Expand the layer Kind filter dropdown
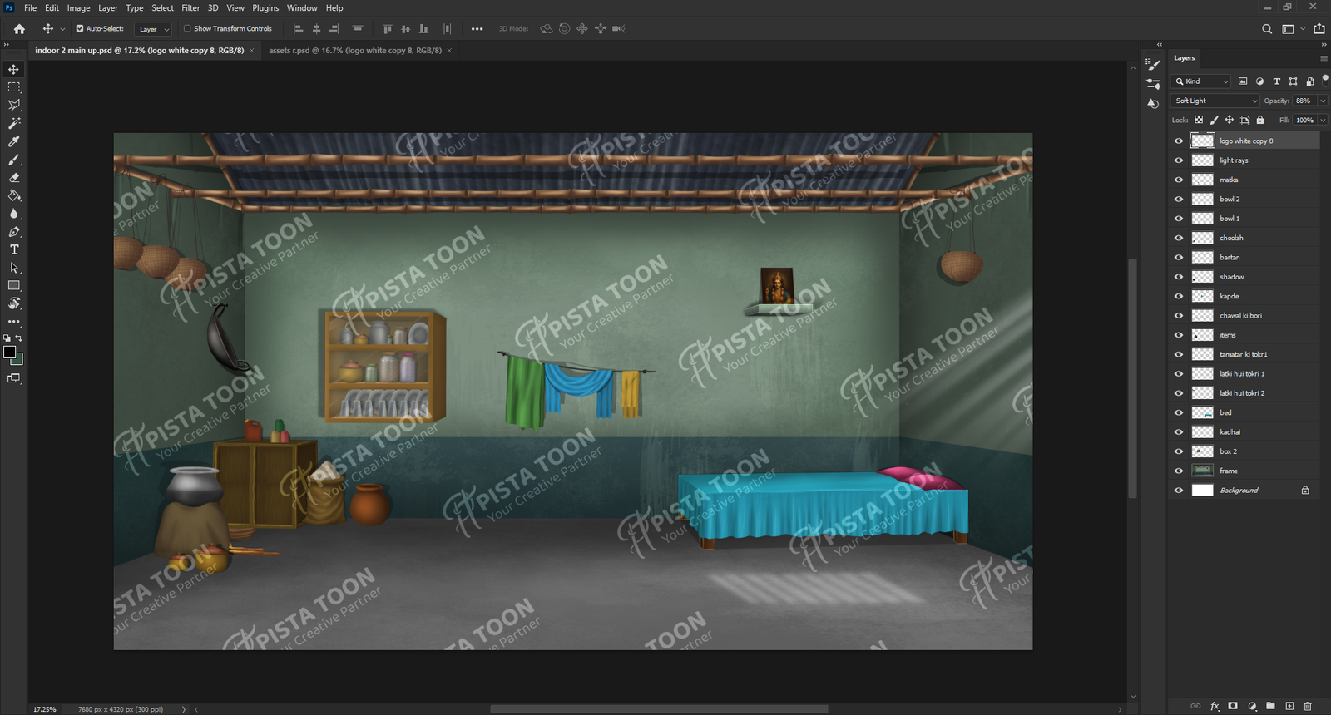Image resolution: width=1331 pixels, height=715 pixels. (x=1201, y=81)
